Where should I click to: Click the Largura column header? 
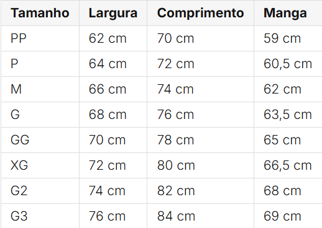click(x=113, y=13)
